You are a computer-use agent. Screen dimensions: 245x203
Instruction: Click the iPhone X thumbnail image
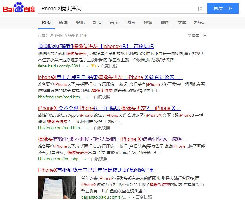57,187
